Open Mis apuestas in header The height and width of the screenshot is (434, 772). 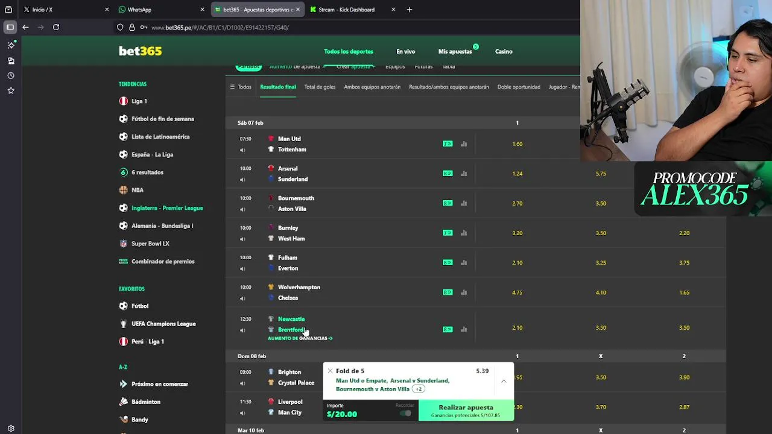(455, 51)
